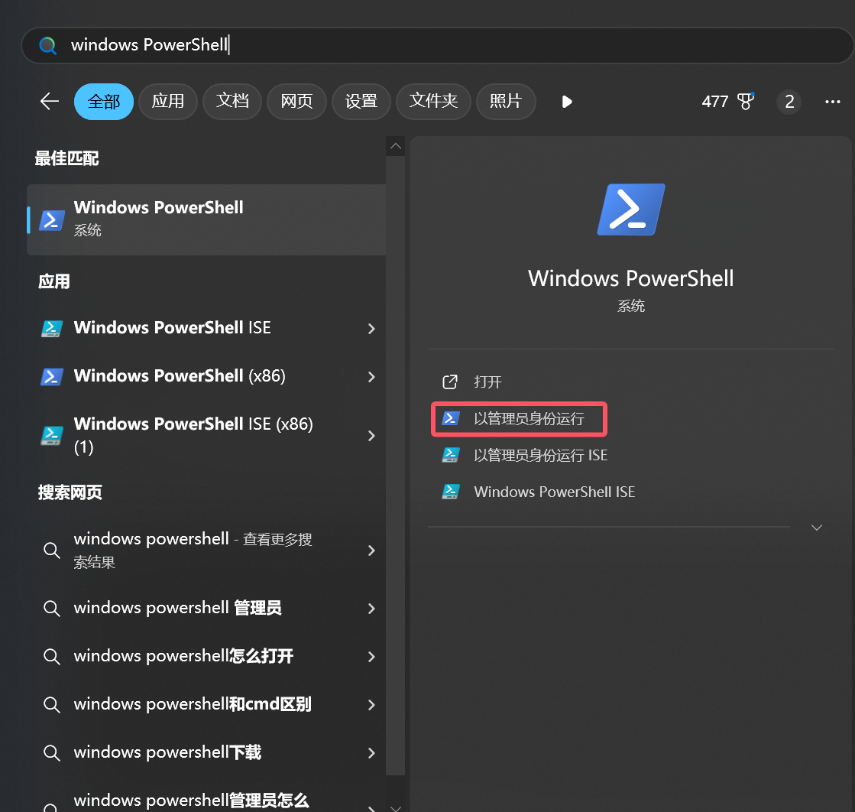This screenshot has height=812, width=855.
Task: Click the search text field containing windows PowerShell
Action: [x=437, y=45]
